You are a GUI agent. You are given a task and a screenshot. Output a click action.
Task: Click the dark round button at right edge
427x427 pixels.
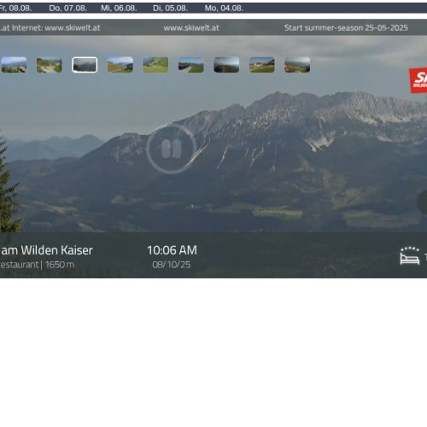point(422,202)
